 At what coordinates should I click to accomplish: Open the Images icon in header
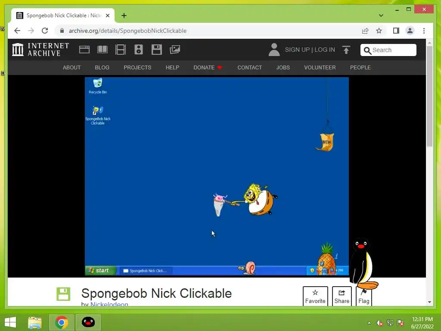[175, 50]
